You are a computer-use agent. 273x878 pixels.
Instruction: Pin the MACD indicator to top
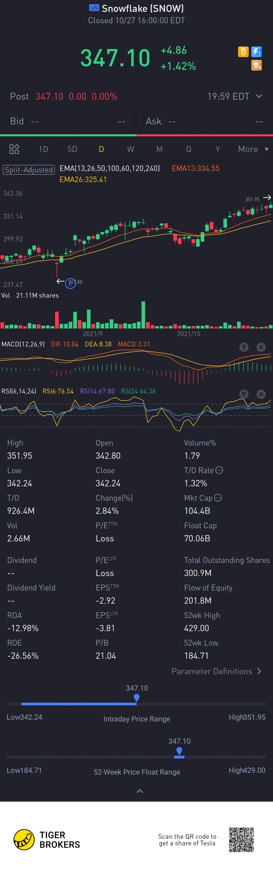coord(244,347)
